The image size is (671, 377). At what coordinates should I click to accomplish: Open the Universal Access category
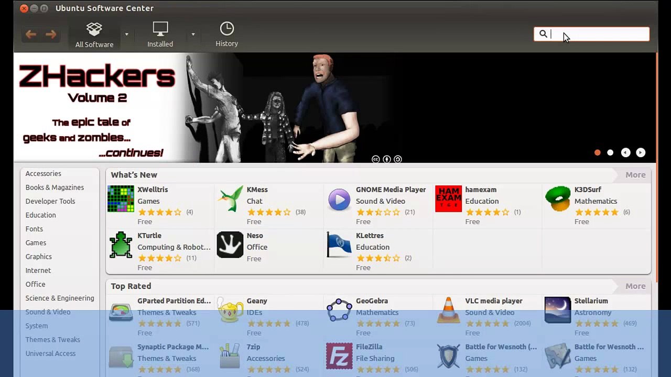coord(50,354)
